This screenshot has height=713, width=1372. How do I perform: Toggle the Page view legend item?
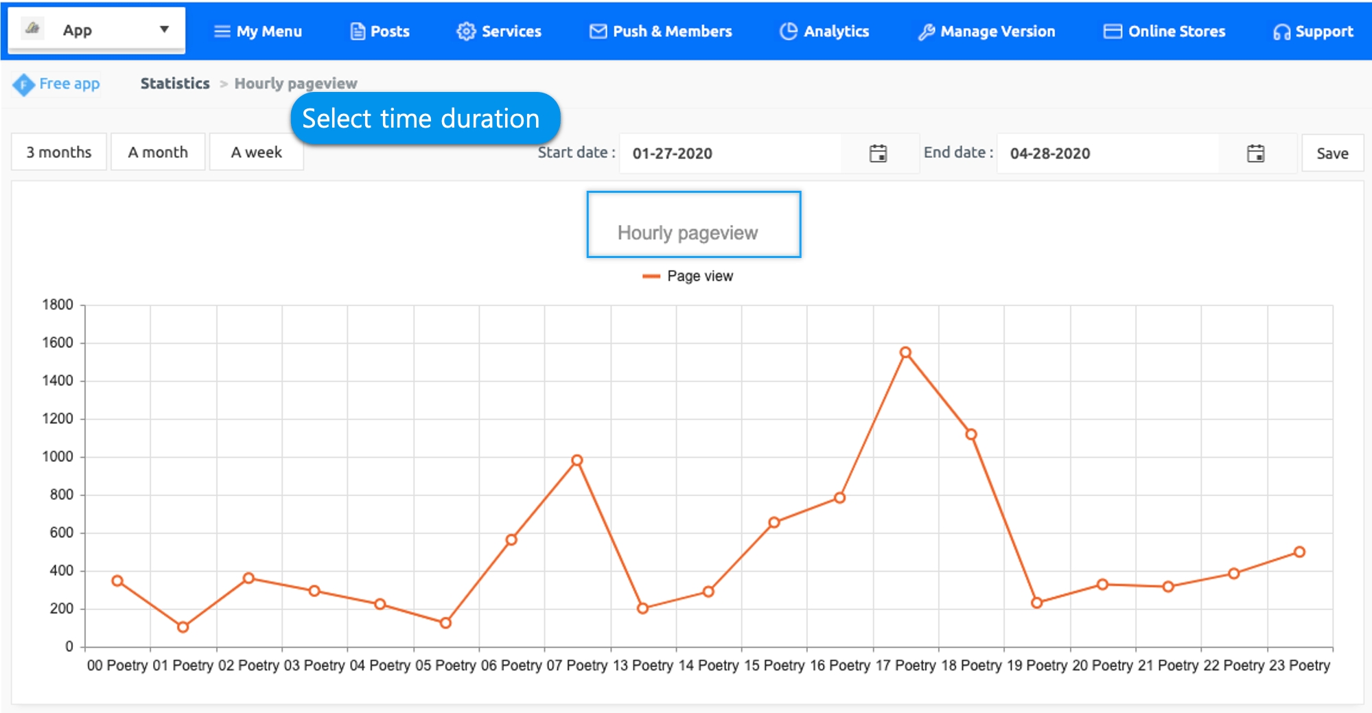[x=688, y=276]
